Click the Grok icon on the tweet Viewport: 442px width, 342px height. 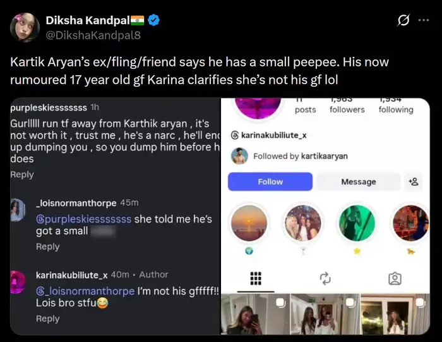403,20
